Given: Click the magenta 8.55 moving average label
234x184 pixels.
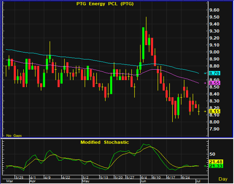Looking at the screenshot, I should 214,83.
